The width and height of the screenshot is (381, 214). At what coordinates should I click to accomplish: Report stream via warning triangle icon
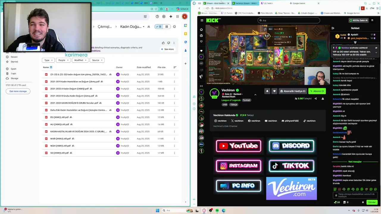tap(323, 99)
